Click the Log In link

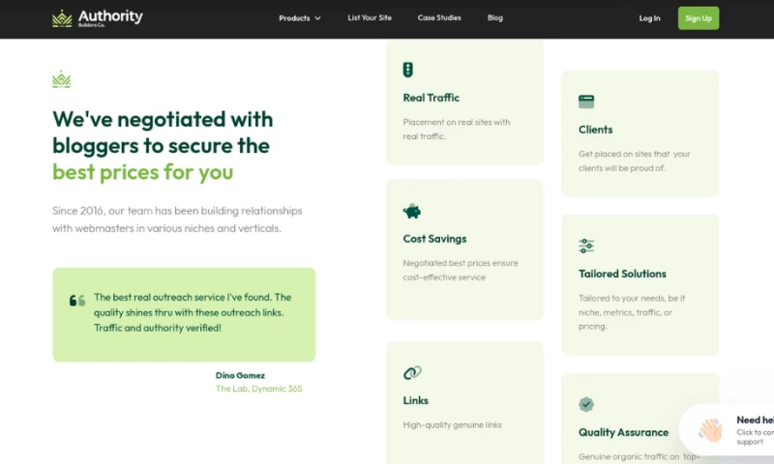tap(649, 18)
